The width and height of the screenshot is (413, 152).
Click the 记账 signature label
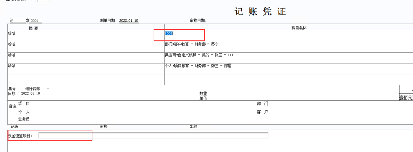click(14, 127)
